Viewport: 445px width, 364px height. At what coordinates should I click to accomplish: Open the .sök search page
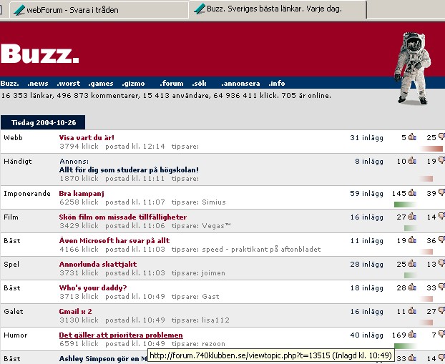(199, 84)
